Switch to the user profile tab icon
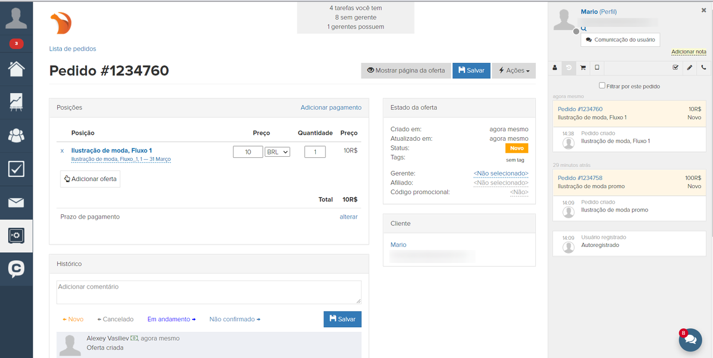 point(555,68)
